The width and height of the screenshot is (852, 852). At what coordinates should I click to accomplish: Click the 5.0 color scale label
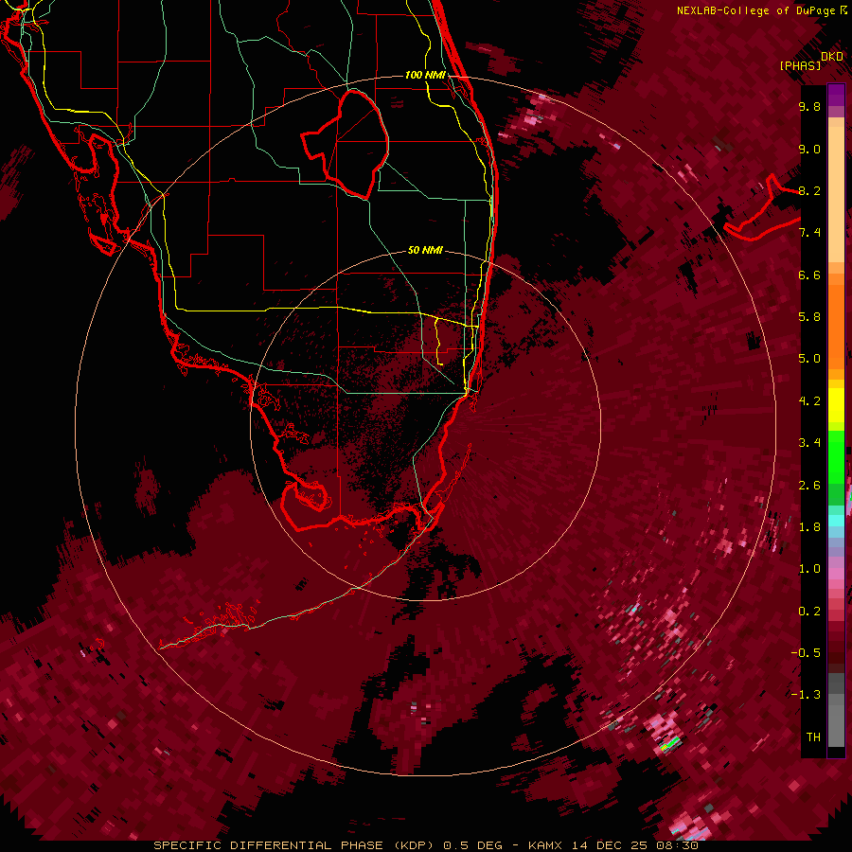click(809, 359)
